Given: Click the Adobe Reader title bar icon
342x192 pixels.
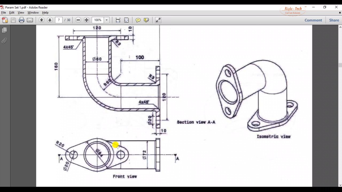Looking at the screenshot, I should (x=2, y=7).
